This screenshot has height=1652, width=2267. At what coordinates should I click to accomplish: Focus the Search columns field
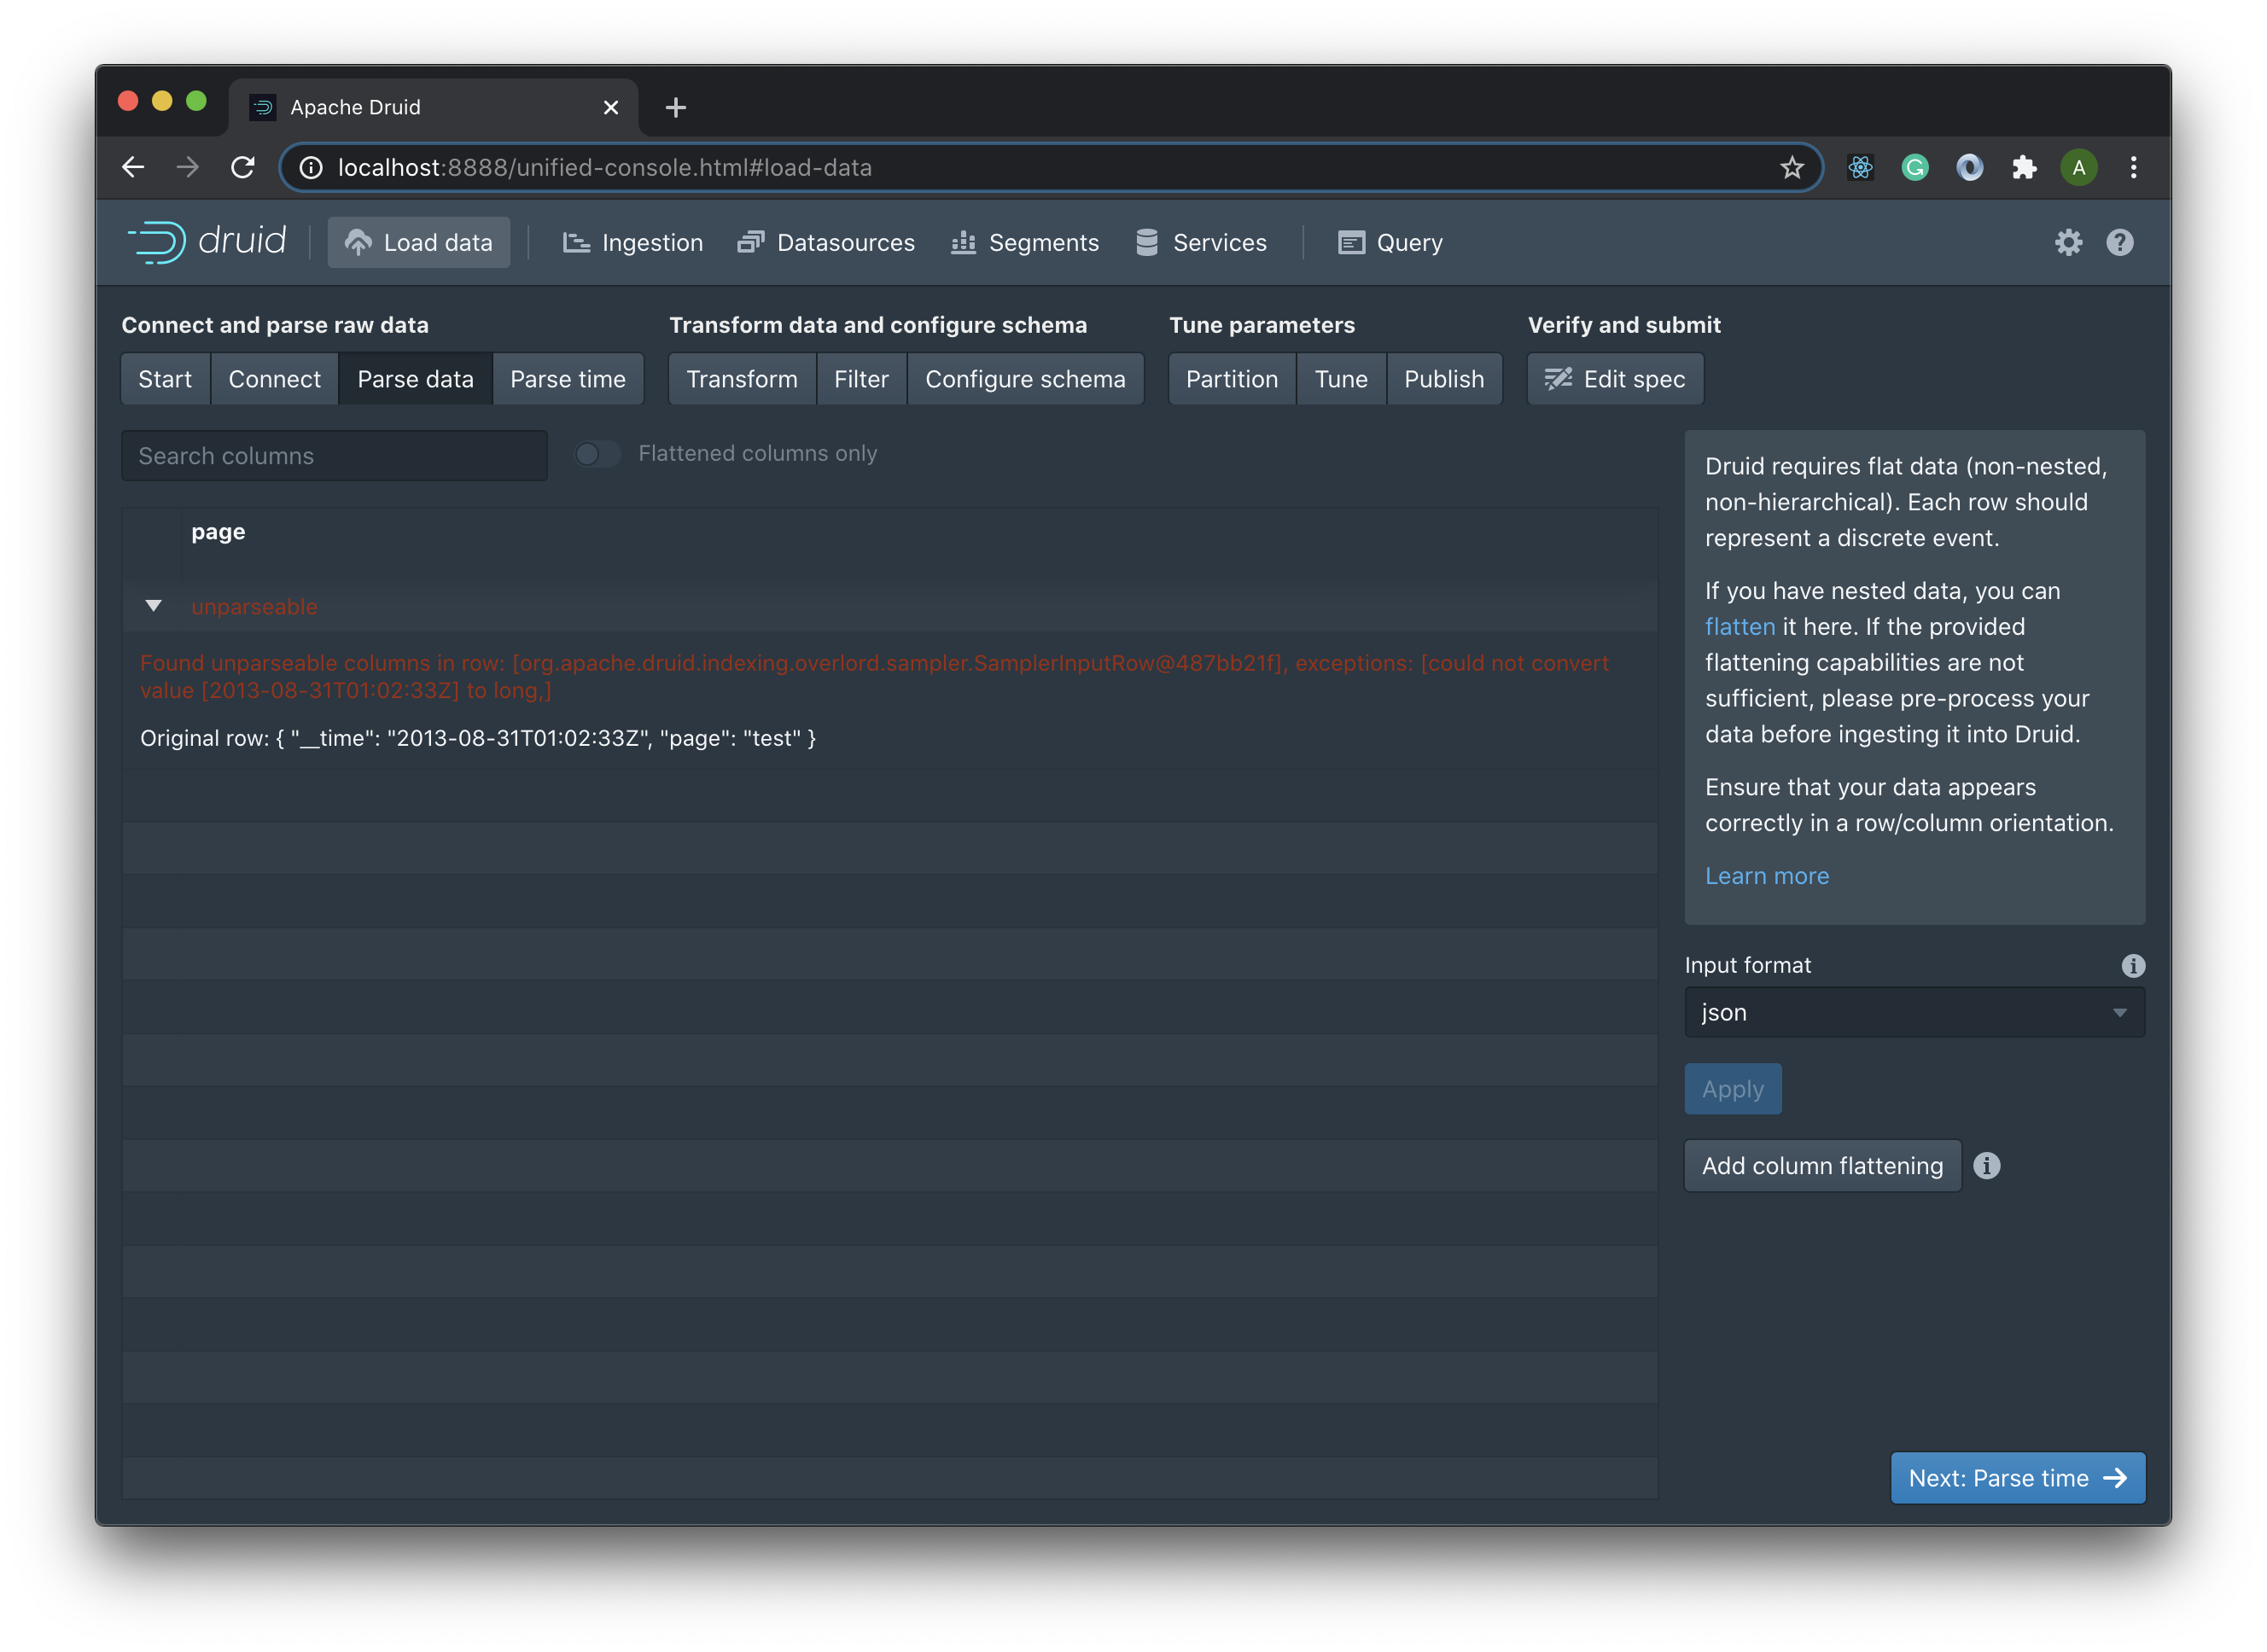[334, 456]
